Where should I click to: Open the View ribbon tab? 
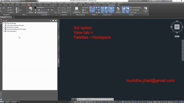pos(29,5)
